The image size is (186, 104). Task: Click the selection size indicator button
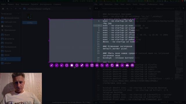pos(92,65)
